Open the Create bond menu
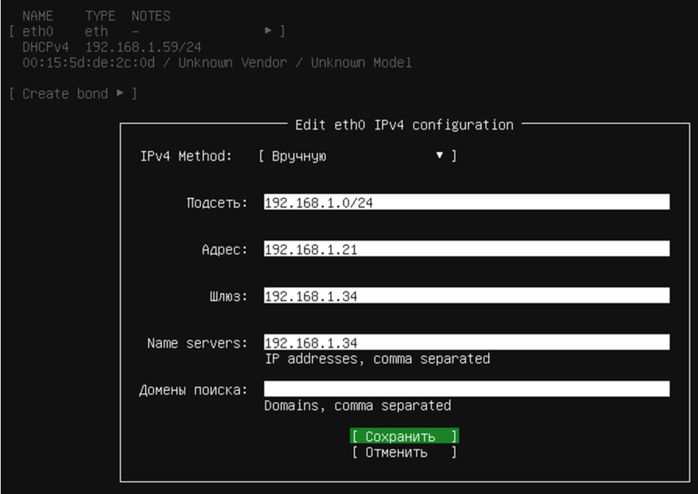Image resolution: width=698 pixels, height=494 pixels. 73,94
